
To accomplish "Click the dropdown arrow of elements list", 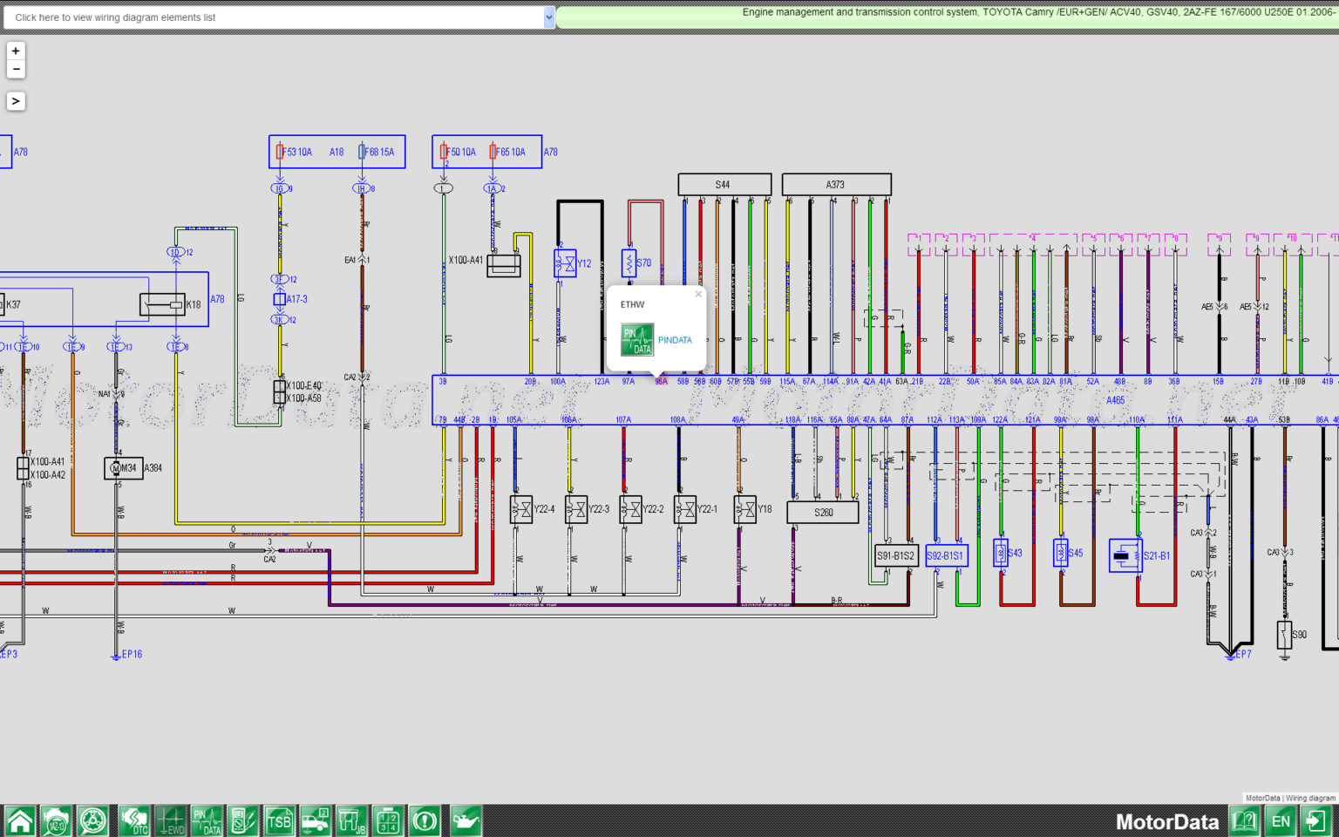I will [549, 17].
